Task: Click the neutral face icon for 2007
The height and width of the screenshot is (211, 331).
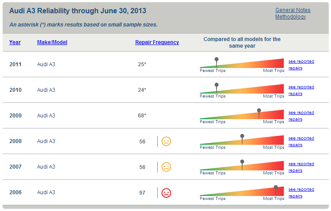Action: [166, 167]
